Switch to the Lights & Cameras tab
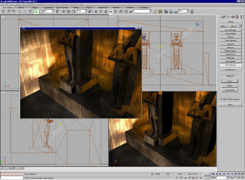This screenshot has height=180, width=245. click(62, 8)
